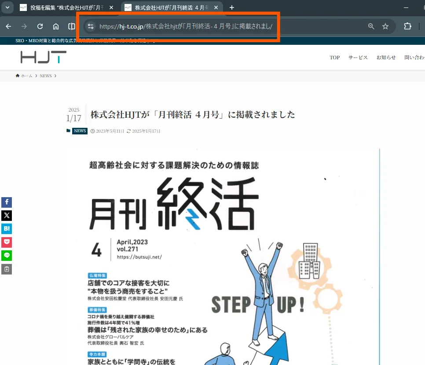Open the サービス menu item
The image size is (425, 365).
coord(358,58)
